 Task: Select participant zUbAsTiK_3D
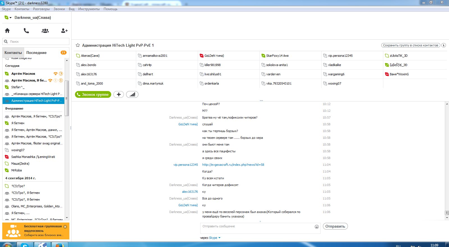[x=415, y=56]
